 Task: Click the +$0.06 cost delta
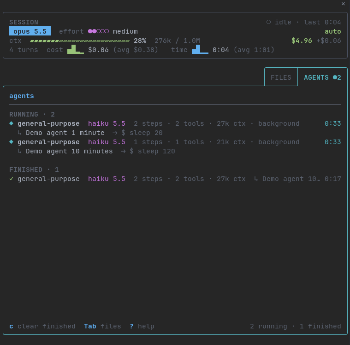point(329,41)
